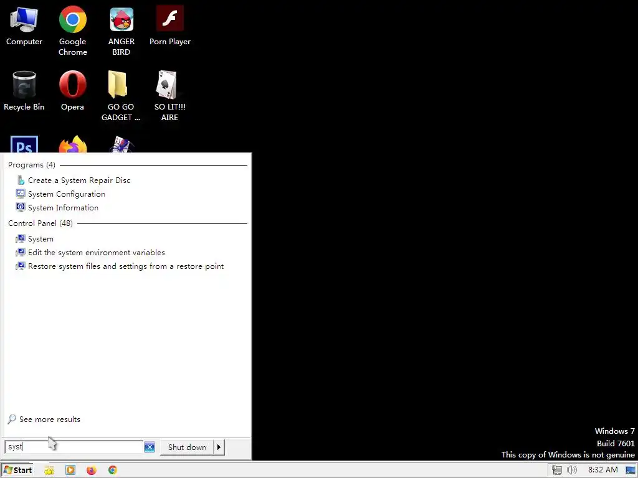Clear the search text with the X button

[150, 447]
